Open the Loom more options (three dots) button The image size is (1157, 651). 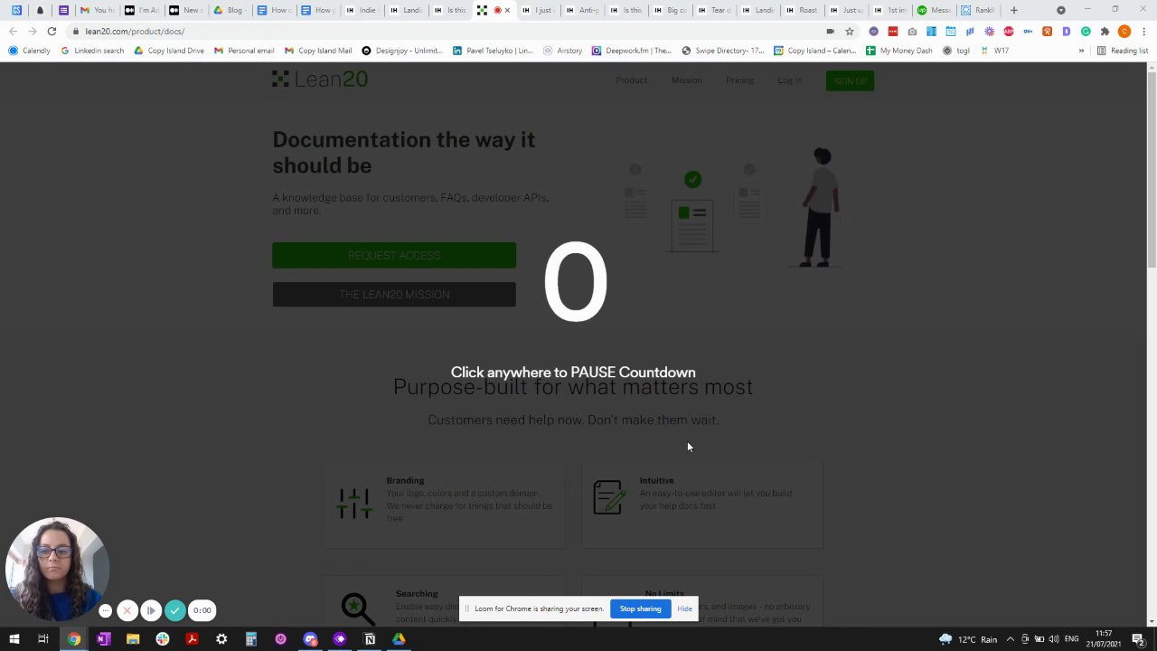click(105, 610)
